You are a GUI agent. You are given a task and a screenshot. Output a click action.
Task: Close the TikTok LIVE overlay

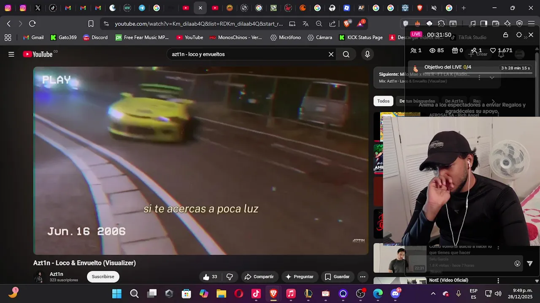click(x=531, y=35)
